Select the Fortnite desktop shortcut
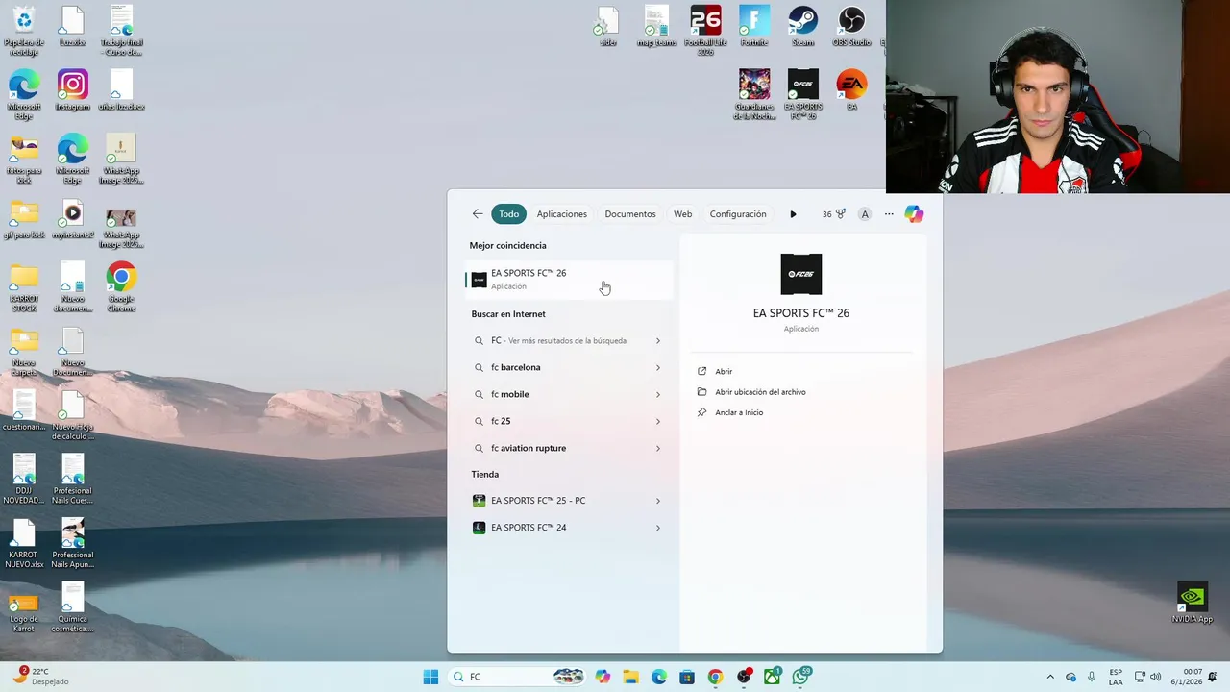Image resolution: width=1230 pixels, height=692 pixels. click(x=754, y=26)
